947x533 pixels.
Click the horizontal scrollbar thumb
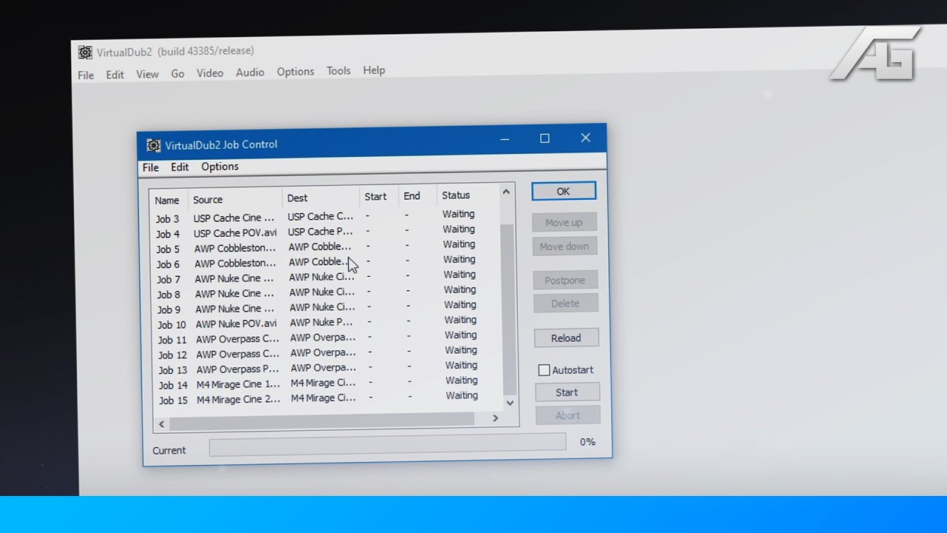pos(321,421)
